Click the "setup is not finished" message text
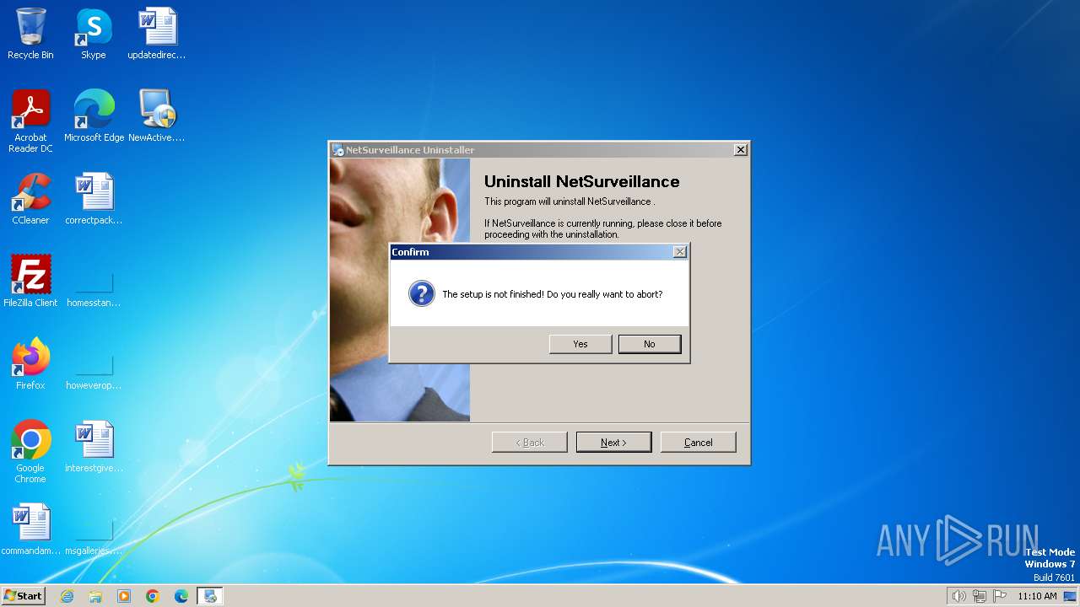The image size is (1080, 607). [553, 294]
